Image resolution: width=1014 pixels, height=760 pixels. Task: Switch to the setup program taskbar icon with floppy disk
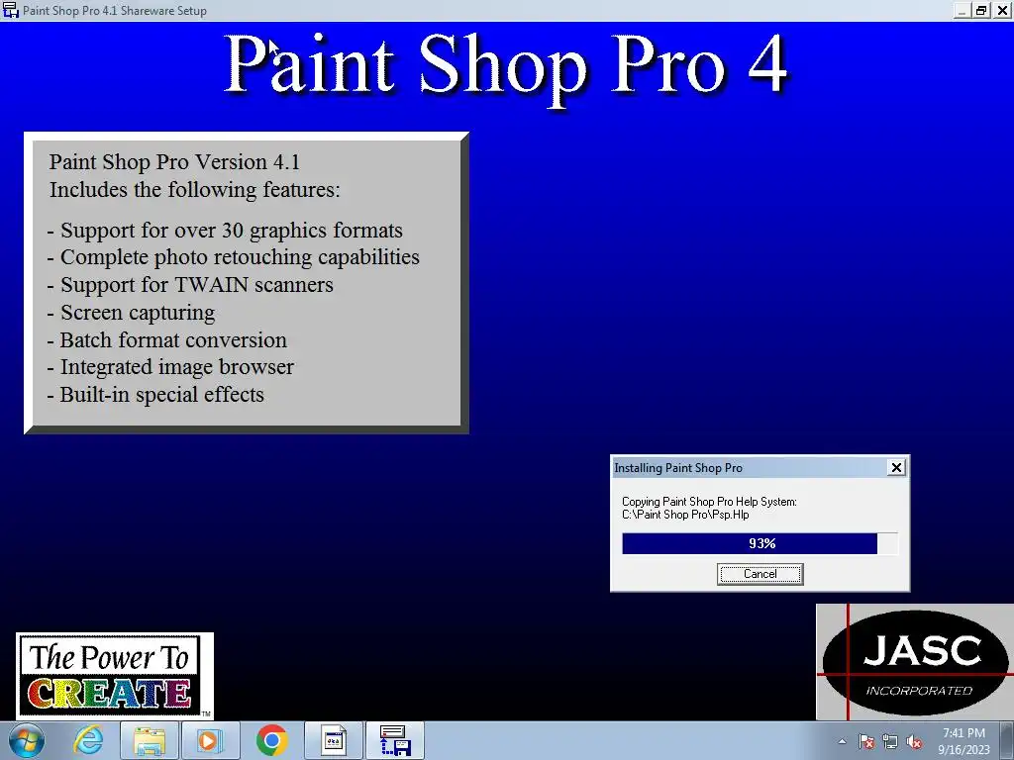click(x=396, y=740)
